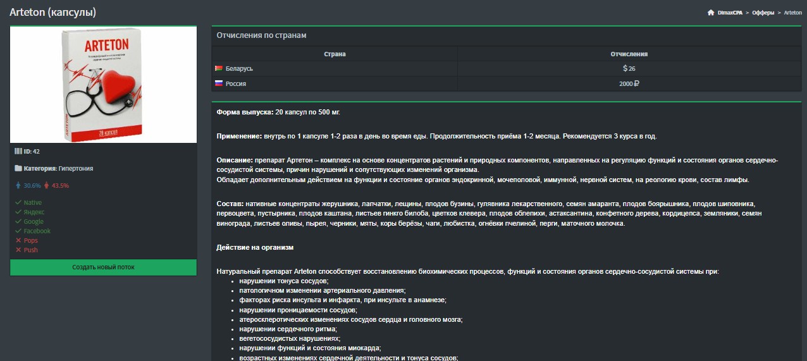Viewport: 807px width, 361px height.
Task: Click the Arteton (капсулы) page title
Action: pyautogui.click(x=53, y=13)
